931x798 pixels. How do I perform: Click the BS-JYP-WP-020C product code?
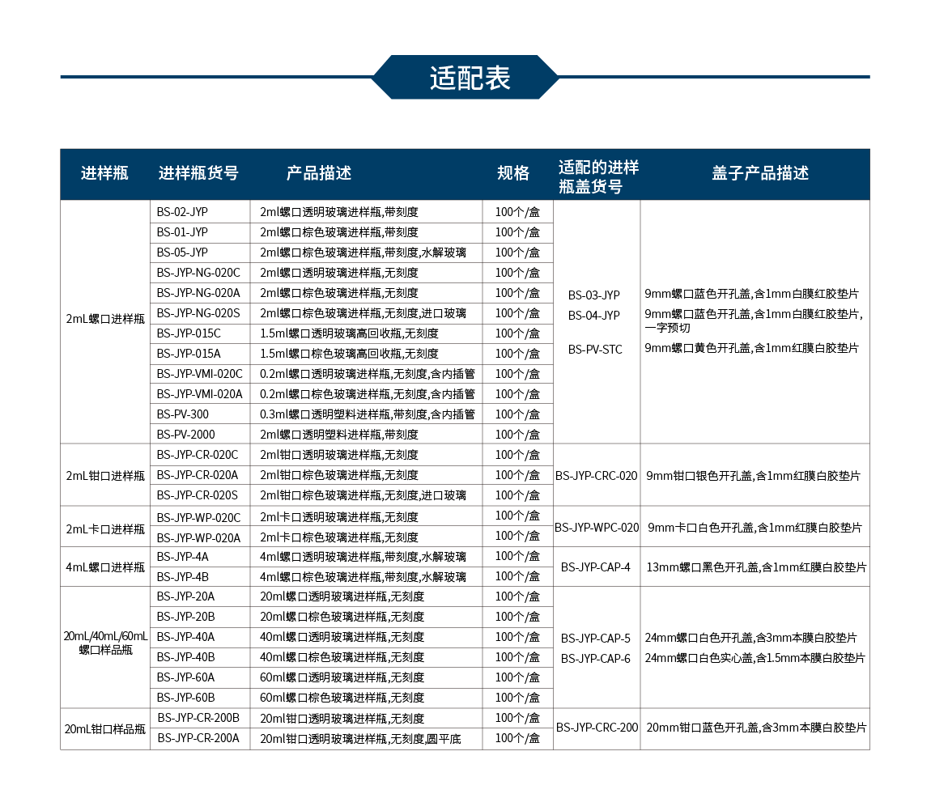(x=198, y=518)
